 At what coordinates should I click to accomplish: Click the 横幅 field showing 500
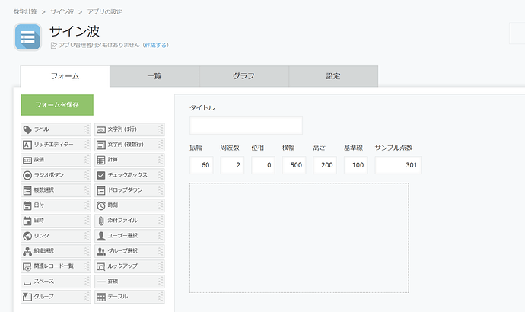click(294, 165)
